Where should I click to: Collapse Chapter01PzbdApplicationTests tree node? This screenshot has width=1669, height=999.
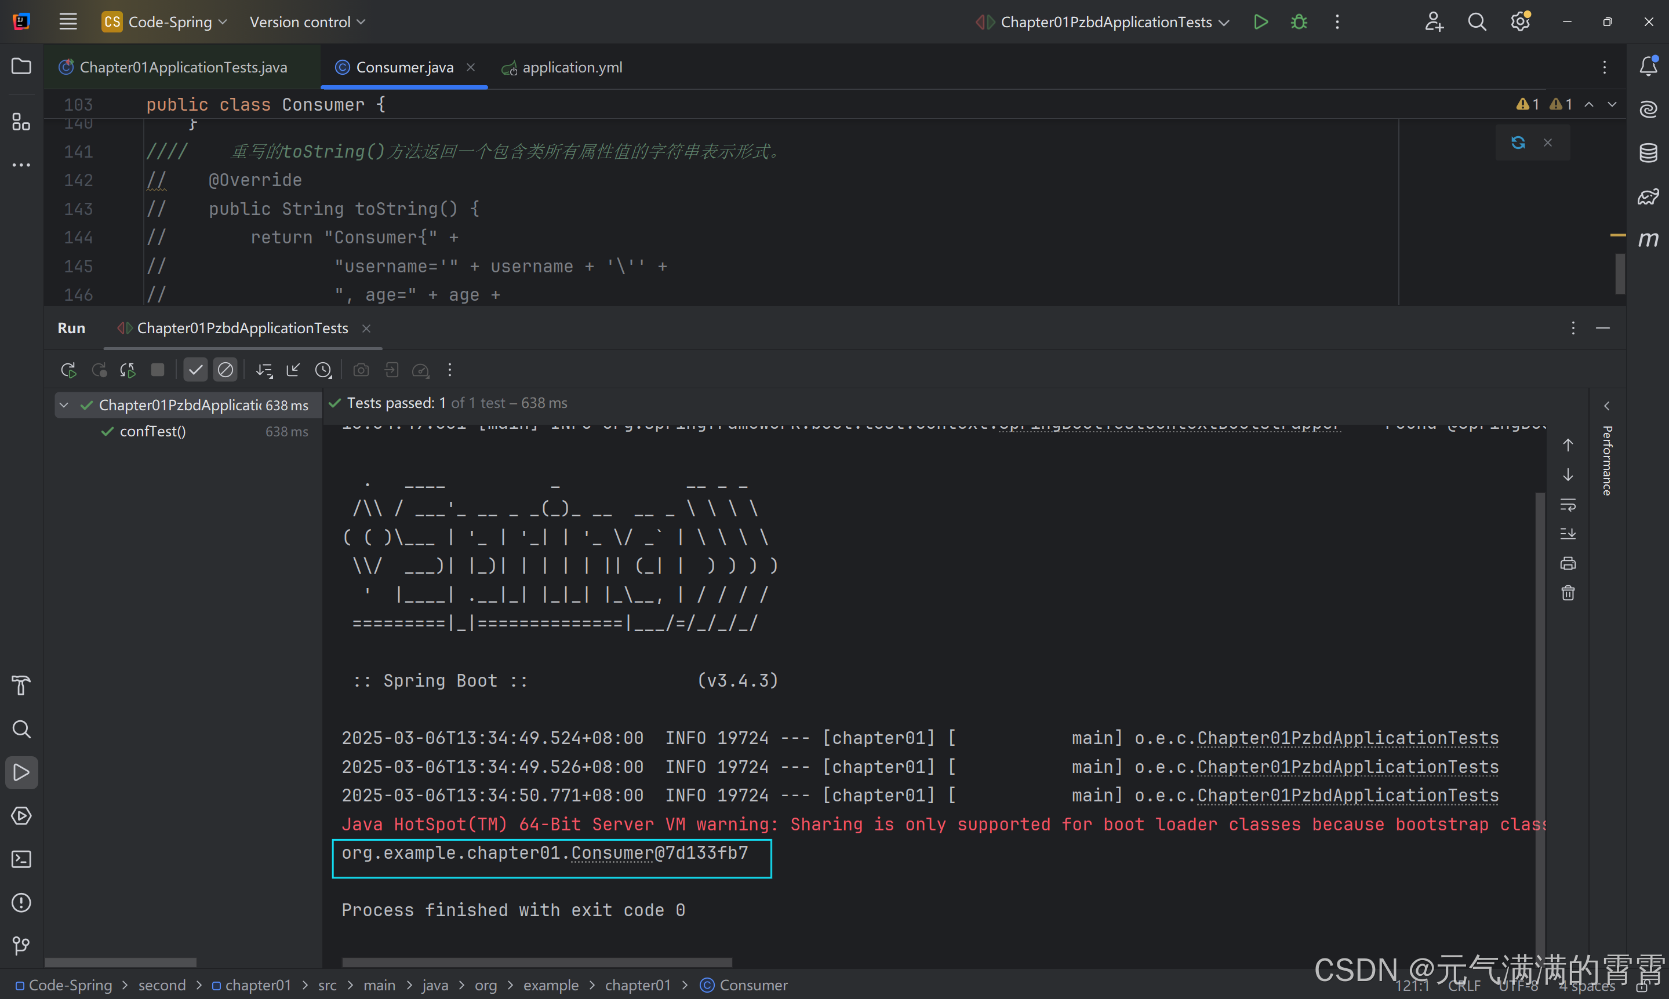click(x=64, y=404)
